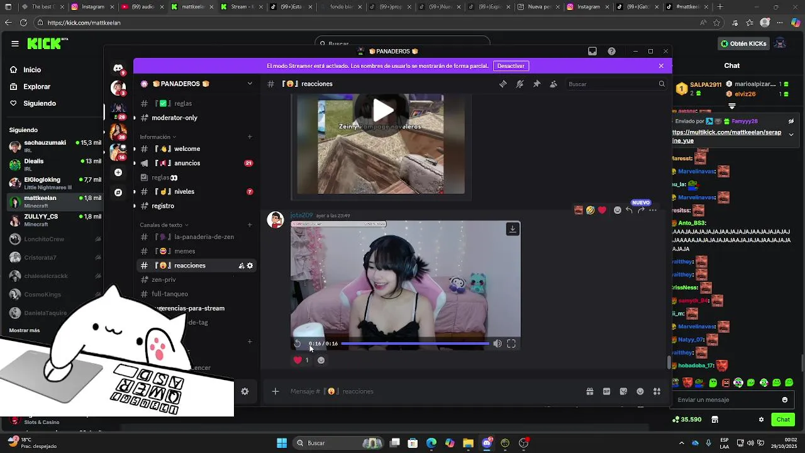Open the attachment plus button in the message bar
The image size is (805, 453).
[275, 391]
